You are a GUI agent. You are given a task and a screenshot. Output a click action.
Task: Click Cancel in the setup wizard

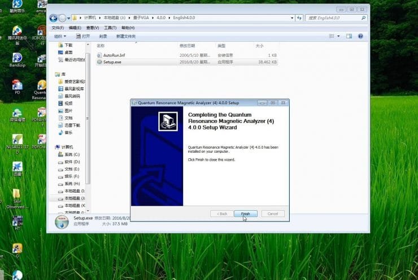pos(273,214)
